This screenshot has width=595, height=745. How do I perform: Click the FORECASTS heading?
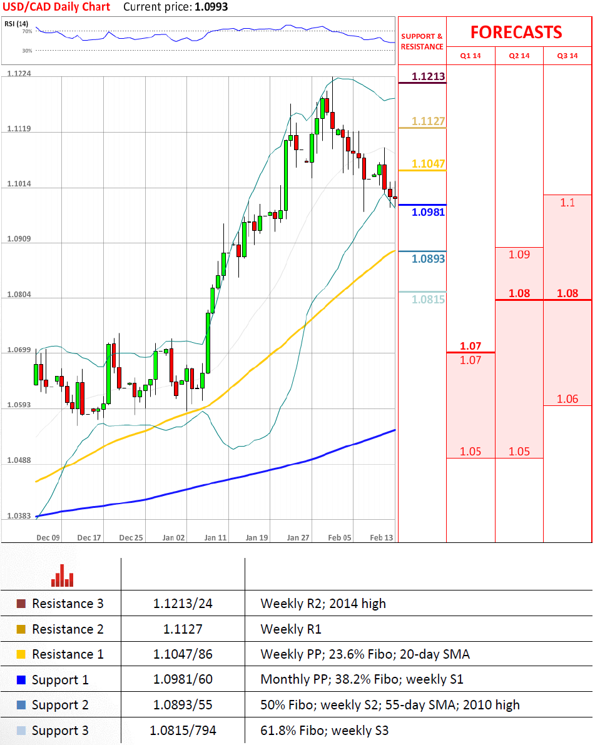[x=516, y=32]
